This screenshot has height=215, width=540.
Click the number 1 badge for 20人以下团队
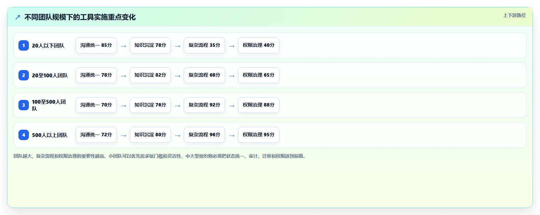point(24,45)
